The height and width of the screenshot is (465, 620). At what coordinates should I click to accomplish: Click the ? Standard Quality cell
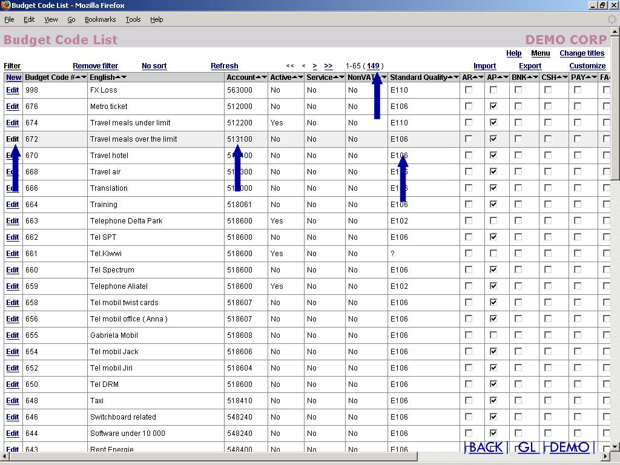click(x=423, y=254)
